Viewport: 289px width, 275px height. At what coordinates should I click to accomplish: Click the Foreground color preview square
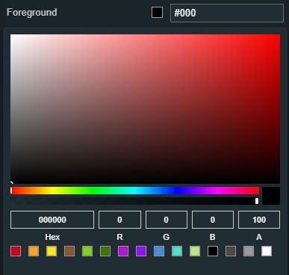157,13
